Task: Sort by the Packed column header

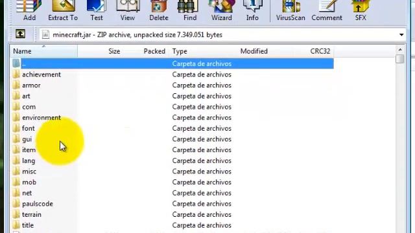Action: tap(146, 51)
